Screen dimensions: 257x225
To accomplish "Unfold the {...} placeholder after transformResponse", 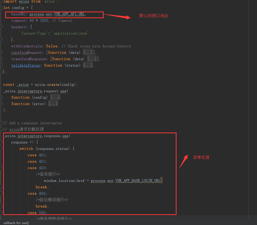I will 92,59.
